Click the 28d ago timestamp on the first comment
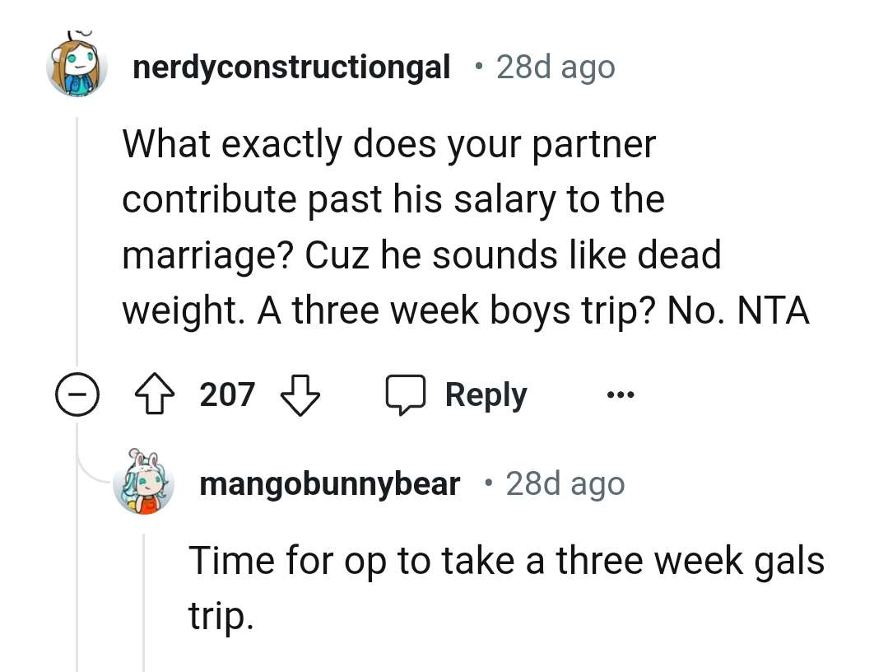 [x=555, y=66]
